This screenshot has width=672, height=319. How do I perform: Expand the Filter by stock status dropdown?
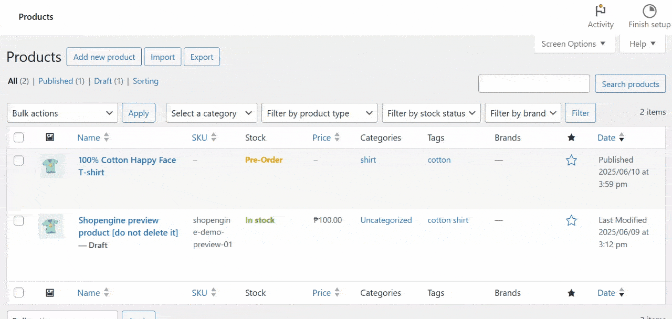pos(431,113)
